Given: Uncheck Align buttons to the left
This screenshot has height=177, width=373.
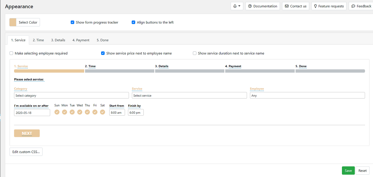Looking at the screenshot, I should [x=133, y=22].
